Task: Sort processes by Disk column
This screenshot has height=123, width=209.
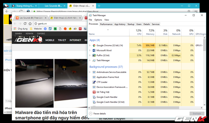Action: pyautogui.click(x=162, y=32)
